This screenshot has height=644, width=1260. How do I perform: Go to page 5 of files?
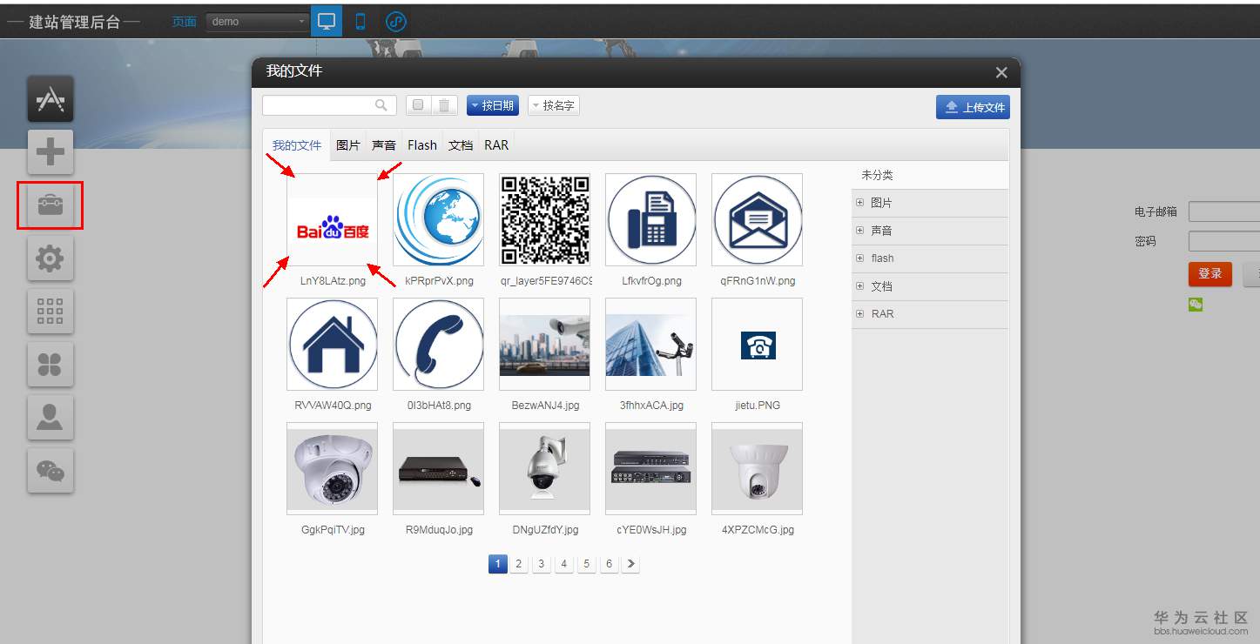(587, 564)
